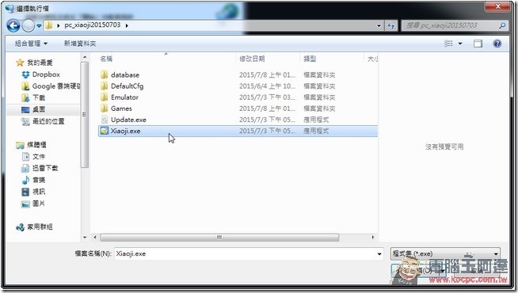Open Google cloud drive in sidebar

tap(51, 86)
